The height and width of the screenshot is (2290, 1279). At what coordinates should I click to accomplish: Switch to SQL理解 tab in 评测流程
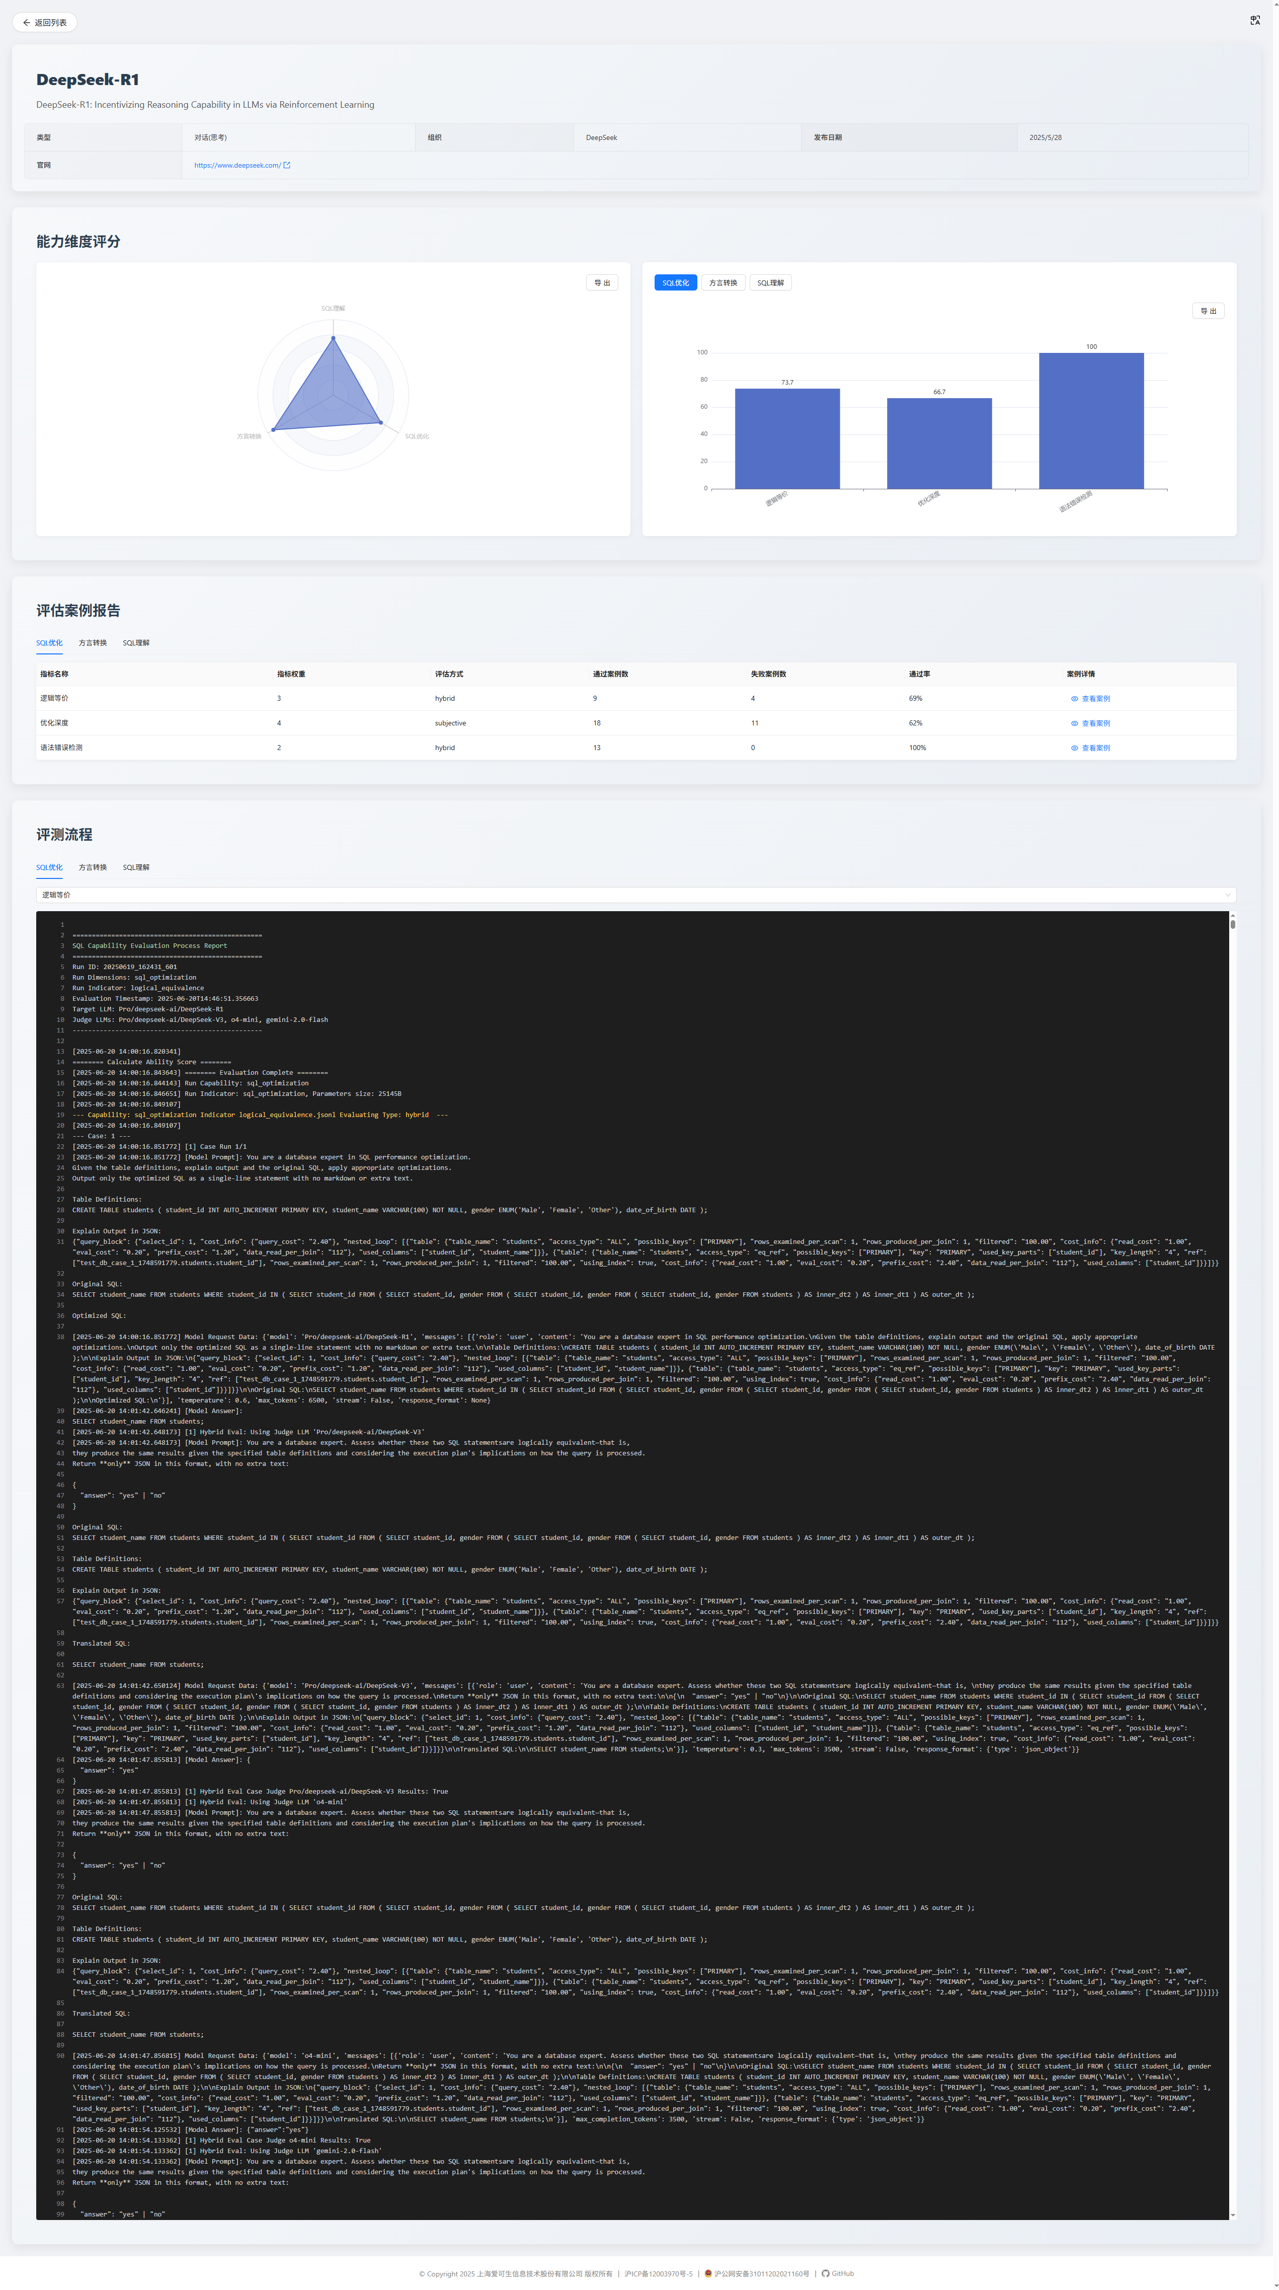(136, 868)
